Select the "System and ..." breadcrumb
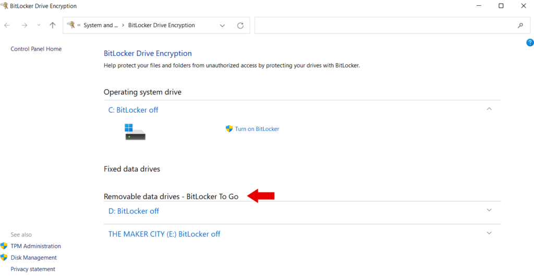Viewport: 534px width, 278px height. (x=101, y=25)
